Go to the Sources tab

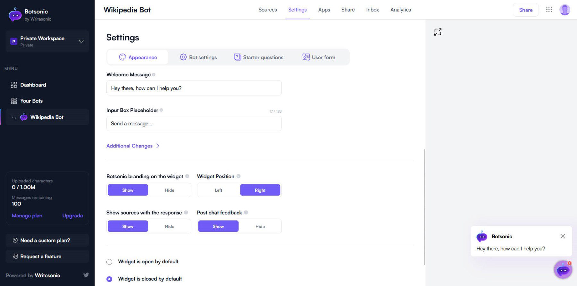tap(268, 10)
